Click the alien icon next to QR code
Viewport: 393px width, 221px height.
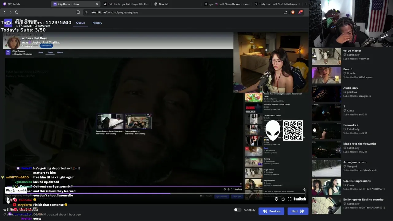[x=273, y=130]
